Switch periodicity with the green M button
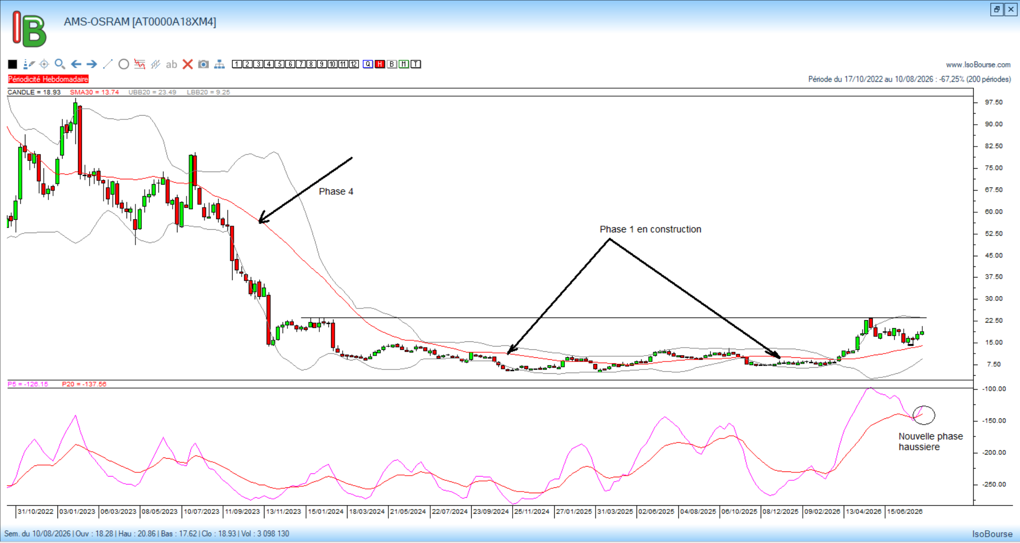This screenshot has height=543, width=1020. click(404, 64)
